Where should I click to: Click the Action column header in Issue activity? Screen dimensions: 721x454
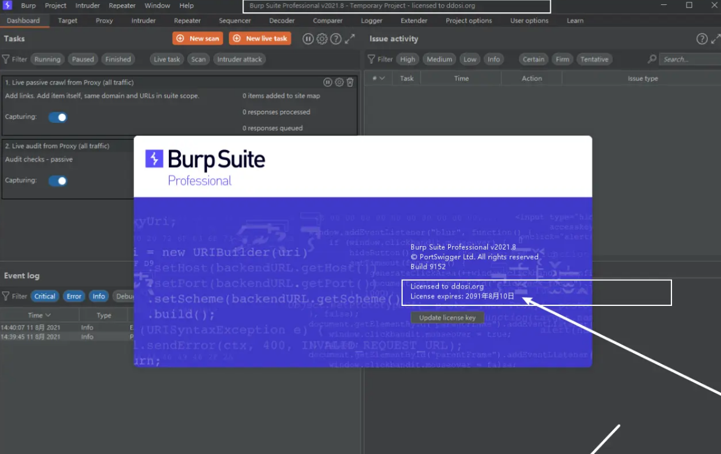531,78
